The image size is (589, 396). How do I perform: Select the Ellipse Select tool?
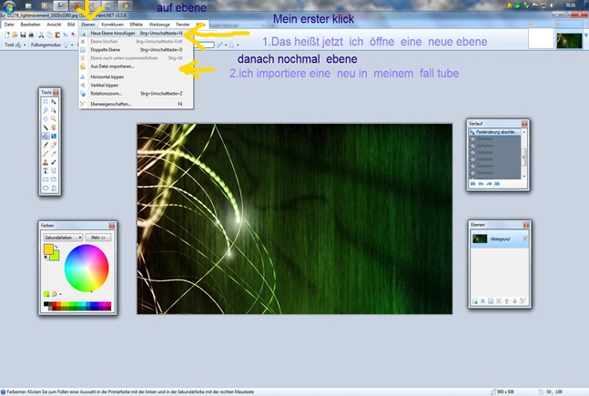(46, 118)
